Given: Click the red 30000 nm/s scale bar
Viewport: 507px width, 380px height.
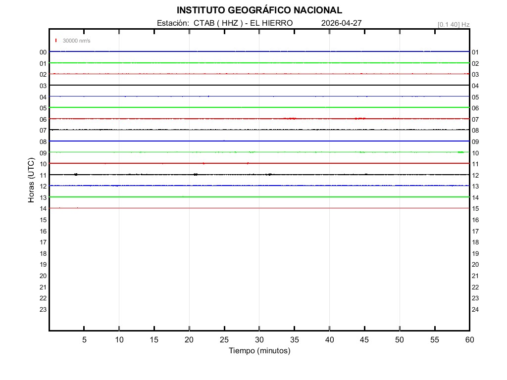Looking at the screenshot, I should [56, 41].
